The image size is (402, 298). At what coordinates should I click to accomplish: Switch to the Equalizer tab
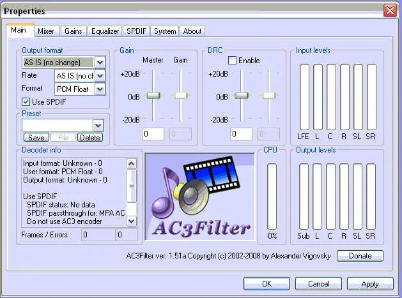[105, 31]
